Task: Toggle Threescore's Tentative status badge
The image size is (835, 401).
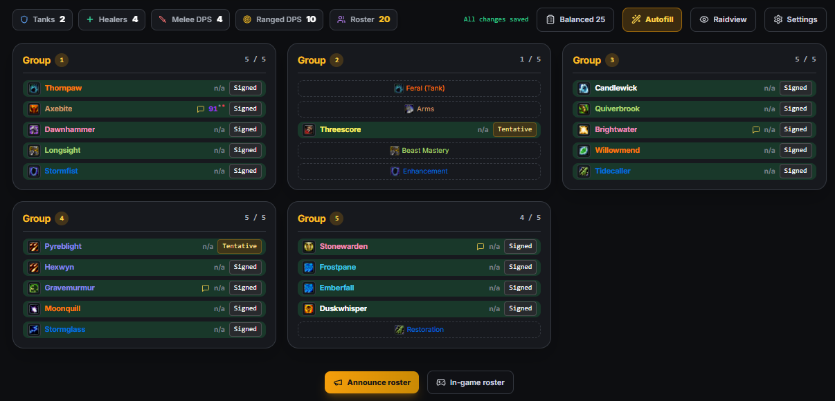Action: 514,130
